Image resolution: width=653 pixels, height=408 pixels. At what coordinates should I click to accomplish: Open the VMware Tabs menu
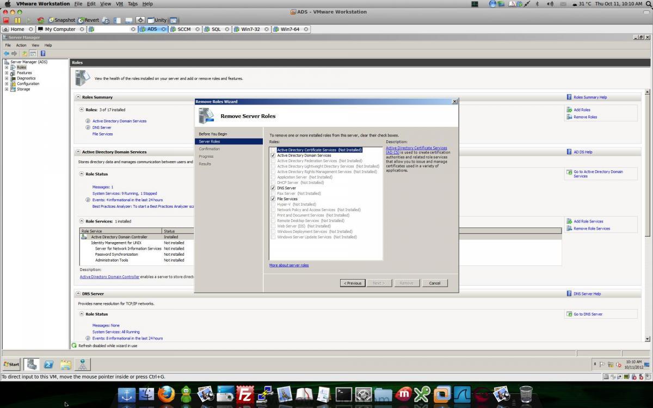tap(133, 4)
